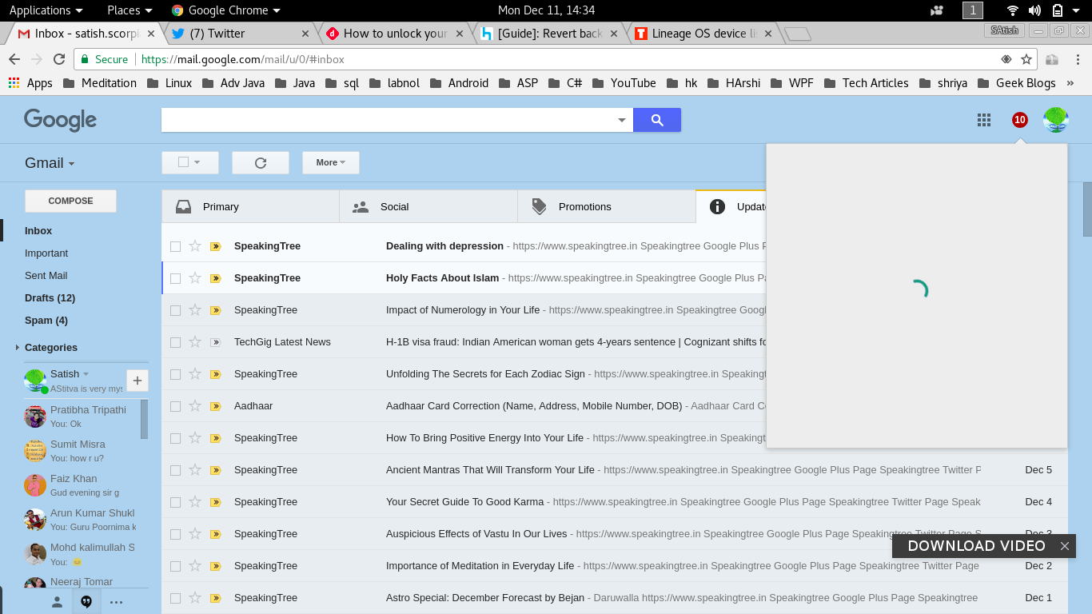Click the Wi-Fi icon in the top panel
1092x614 pixels.
coord(1013,10)
